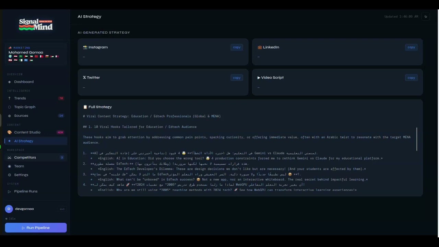Click the Sources 14 count badge

point(61,116)
